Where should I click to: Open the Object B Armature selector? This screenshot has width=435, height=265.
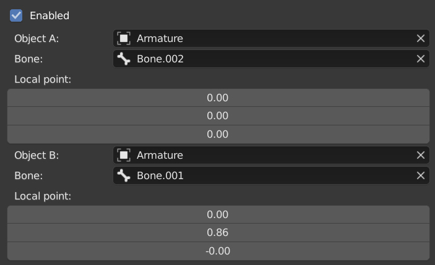point(271,155)
